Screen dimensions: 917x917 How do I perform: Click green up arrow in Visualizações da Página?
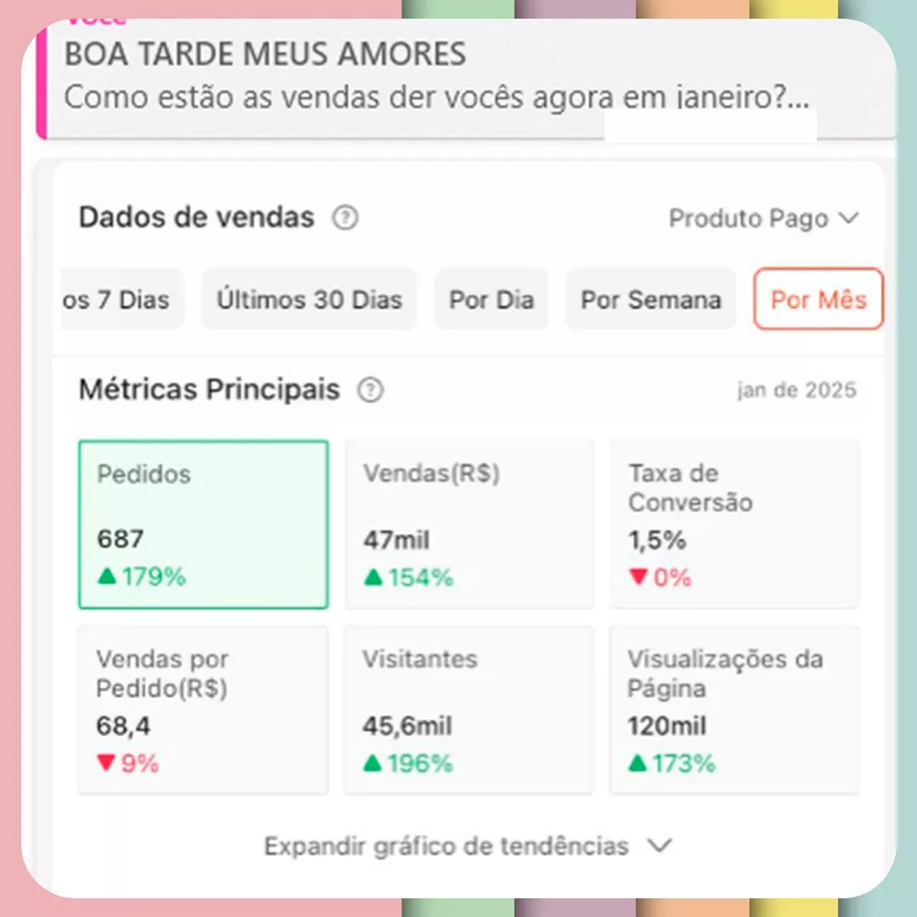coord(638,762)
